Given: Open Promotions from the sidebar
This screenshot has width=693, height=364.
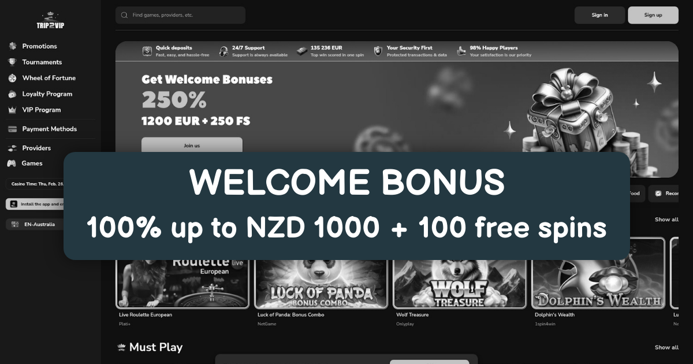Looking at the screenshot, I should [x=39, y=46].
